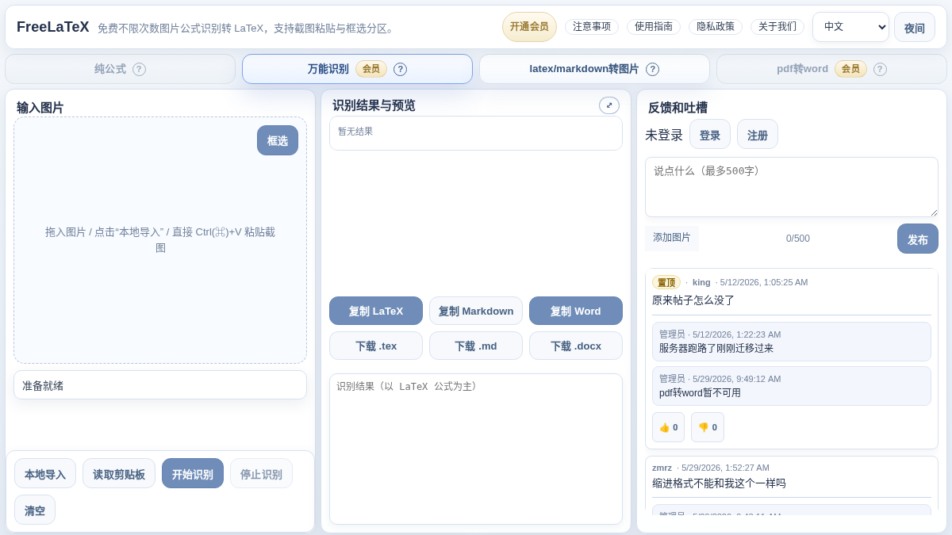The height and width of the screenshot is (535, 952).
Task: Click the 本地导入 button
Action: [x=45, y=473]
